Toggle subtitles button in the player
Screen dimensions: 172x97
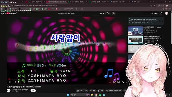[x=110, y=82]
